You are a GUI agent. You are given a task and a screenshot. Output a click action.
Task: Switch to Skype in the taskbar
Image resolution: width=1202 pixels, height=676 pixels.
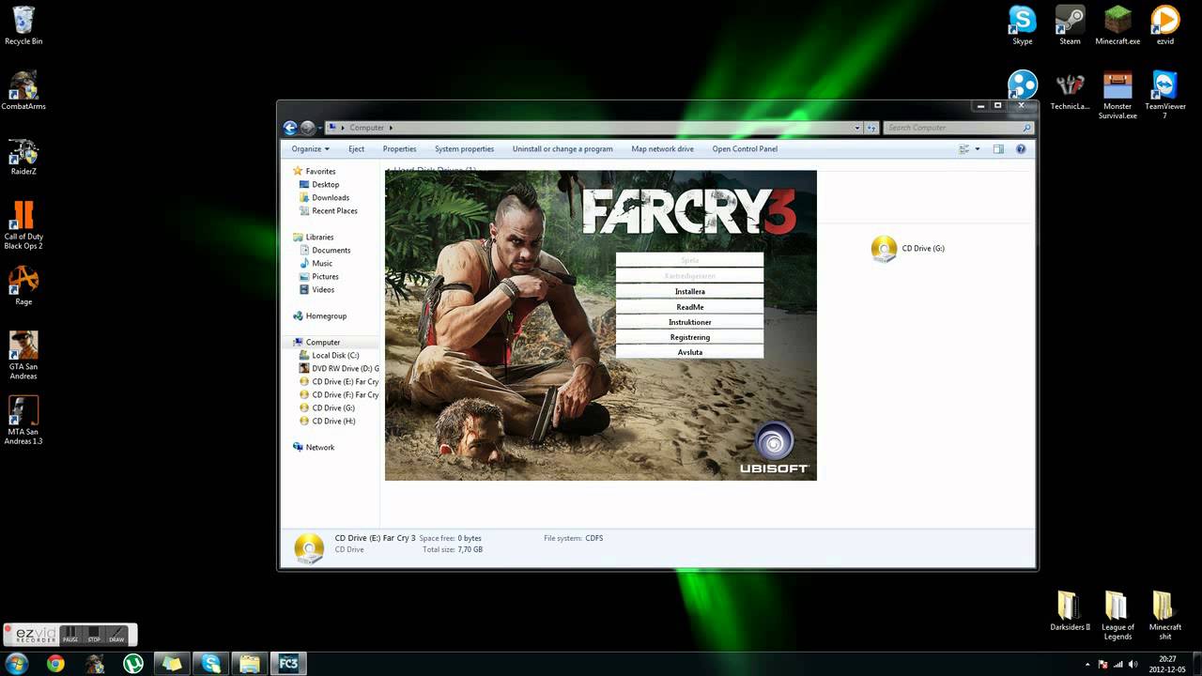(211, 664)
